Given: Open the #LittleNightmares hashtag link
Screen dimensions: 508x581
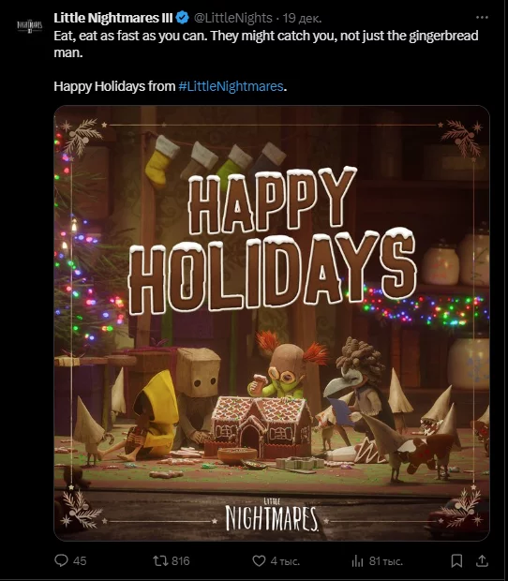Looking at the screenshot, I should click(x=231, y=86).
